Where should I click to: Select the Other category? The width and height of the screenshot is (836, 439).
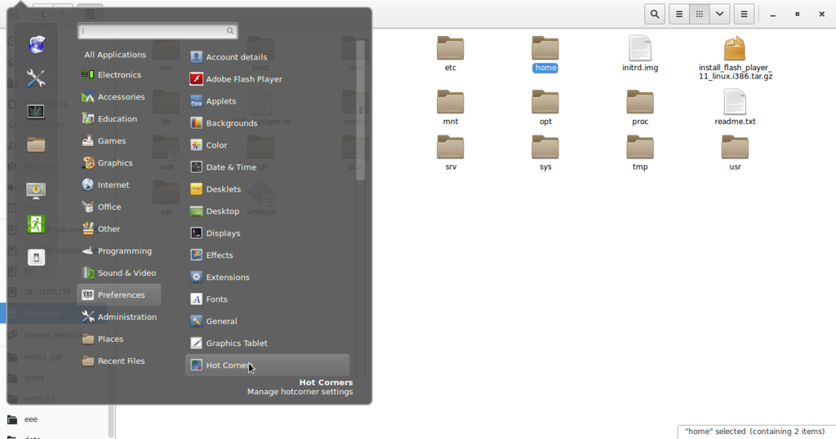[119, 228]
